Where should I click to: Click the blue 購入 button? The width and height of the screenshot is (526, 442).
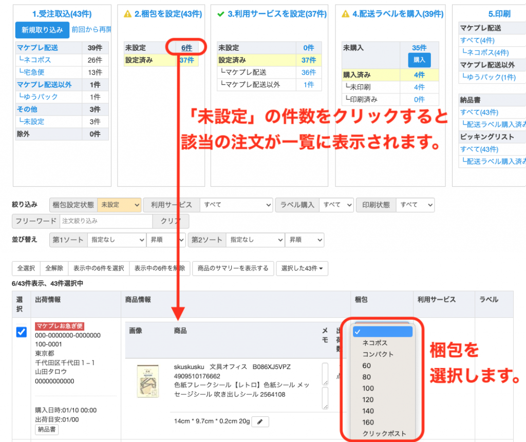pos(419,60)
